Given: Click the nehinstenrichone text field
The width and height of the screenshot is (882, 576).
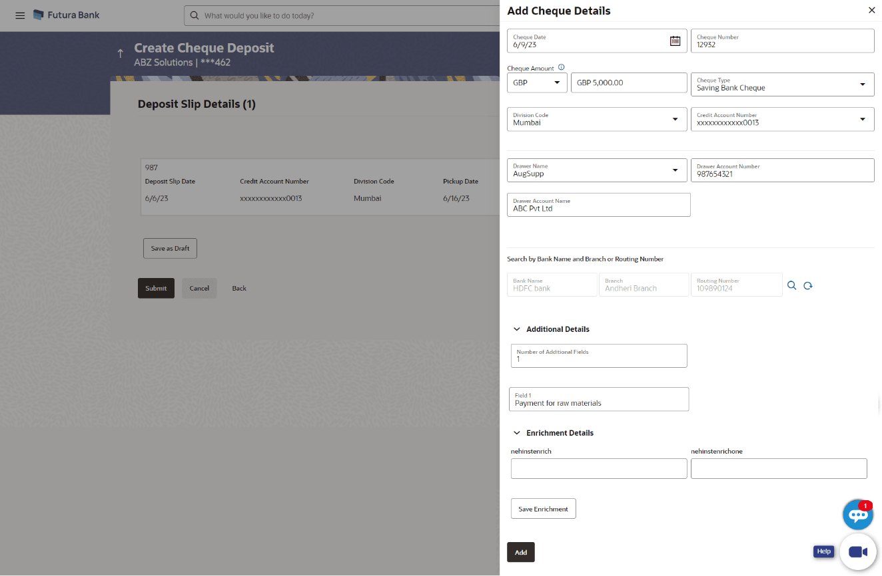Looking at the screenshot, I should (779, 468).
